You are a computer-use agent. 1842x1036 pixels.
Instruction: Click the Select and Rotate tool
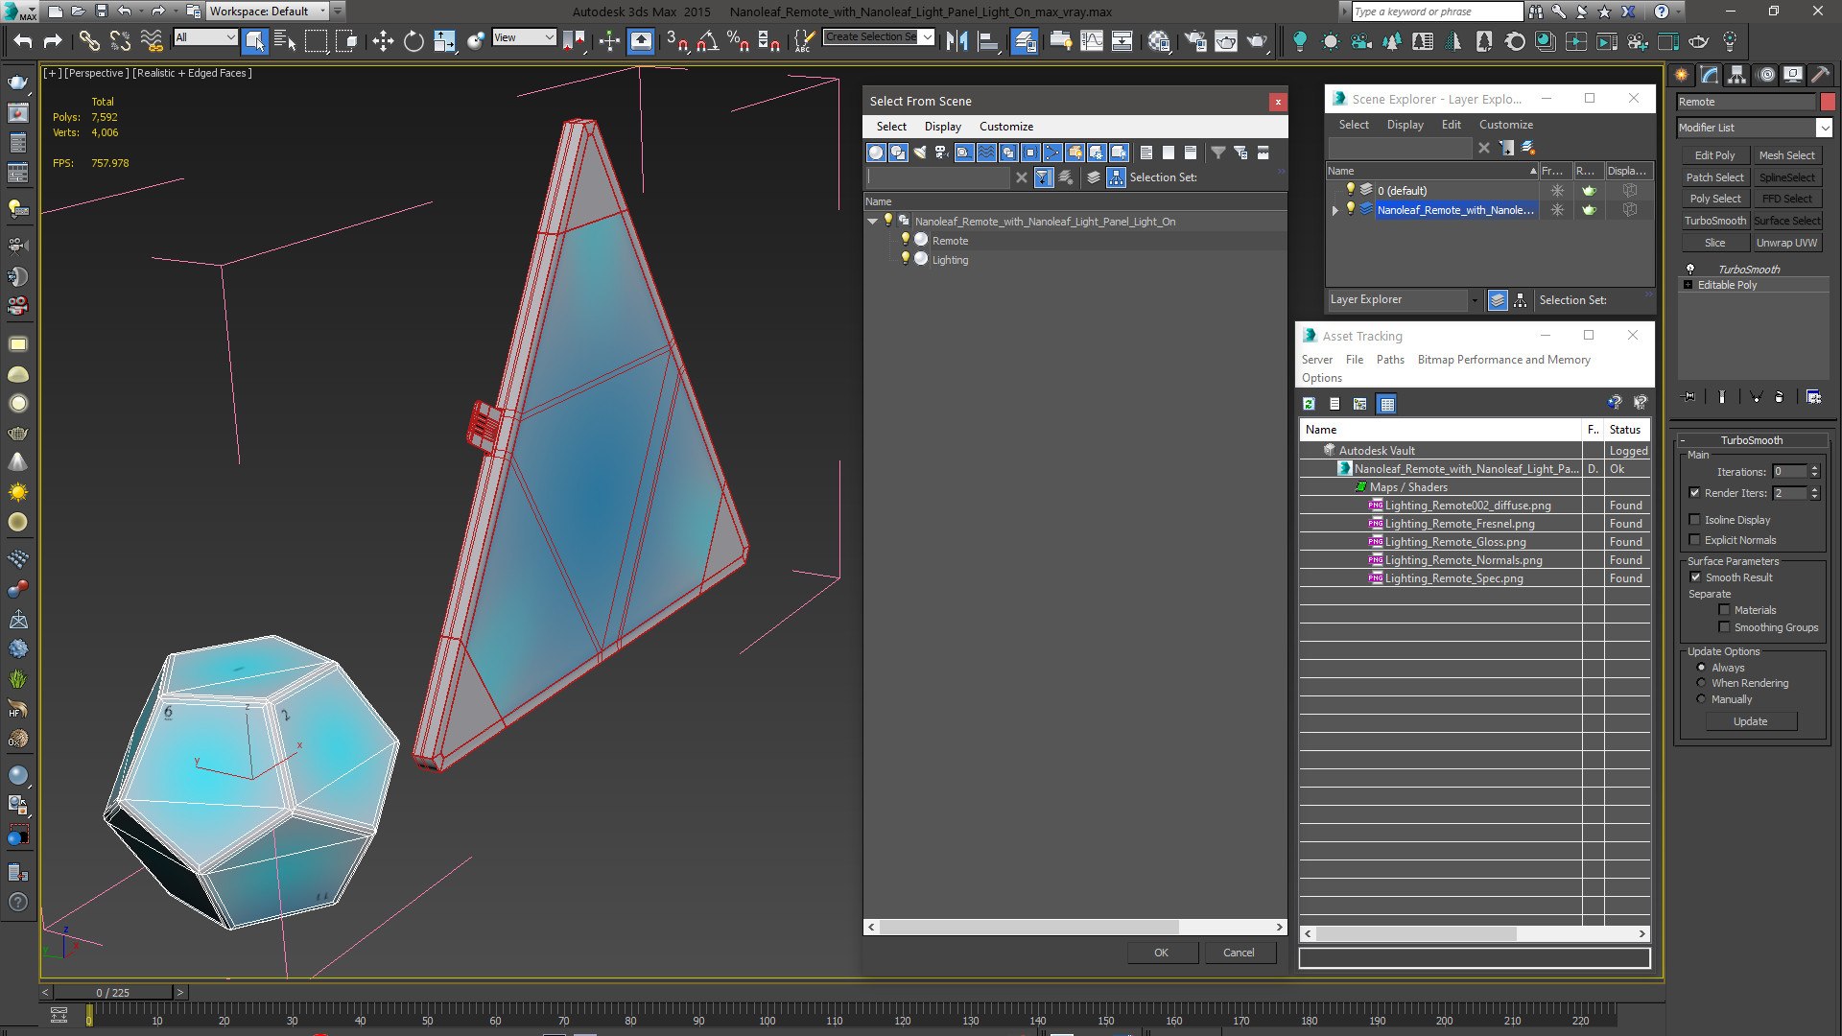coord(413,40)
